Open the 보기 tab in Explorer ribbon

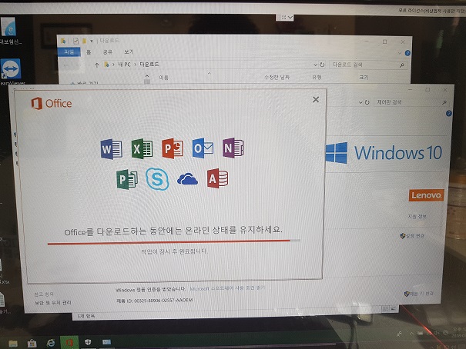coord(129,52)
